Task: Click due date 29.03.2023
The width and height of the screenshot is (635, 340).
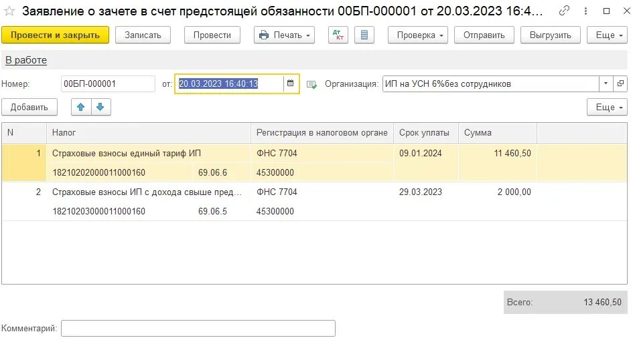Action: click(421, 192)
